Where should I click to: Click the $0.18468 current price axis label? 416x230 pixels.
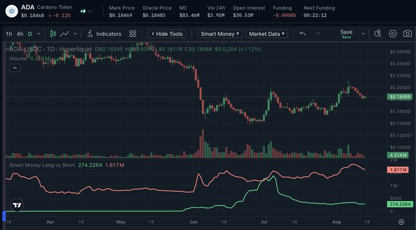[399, 97]
